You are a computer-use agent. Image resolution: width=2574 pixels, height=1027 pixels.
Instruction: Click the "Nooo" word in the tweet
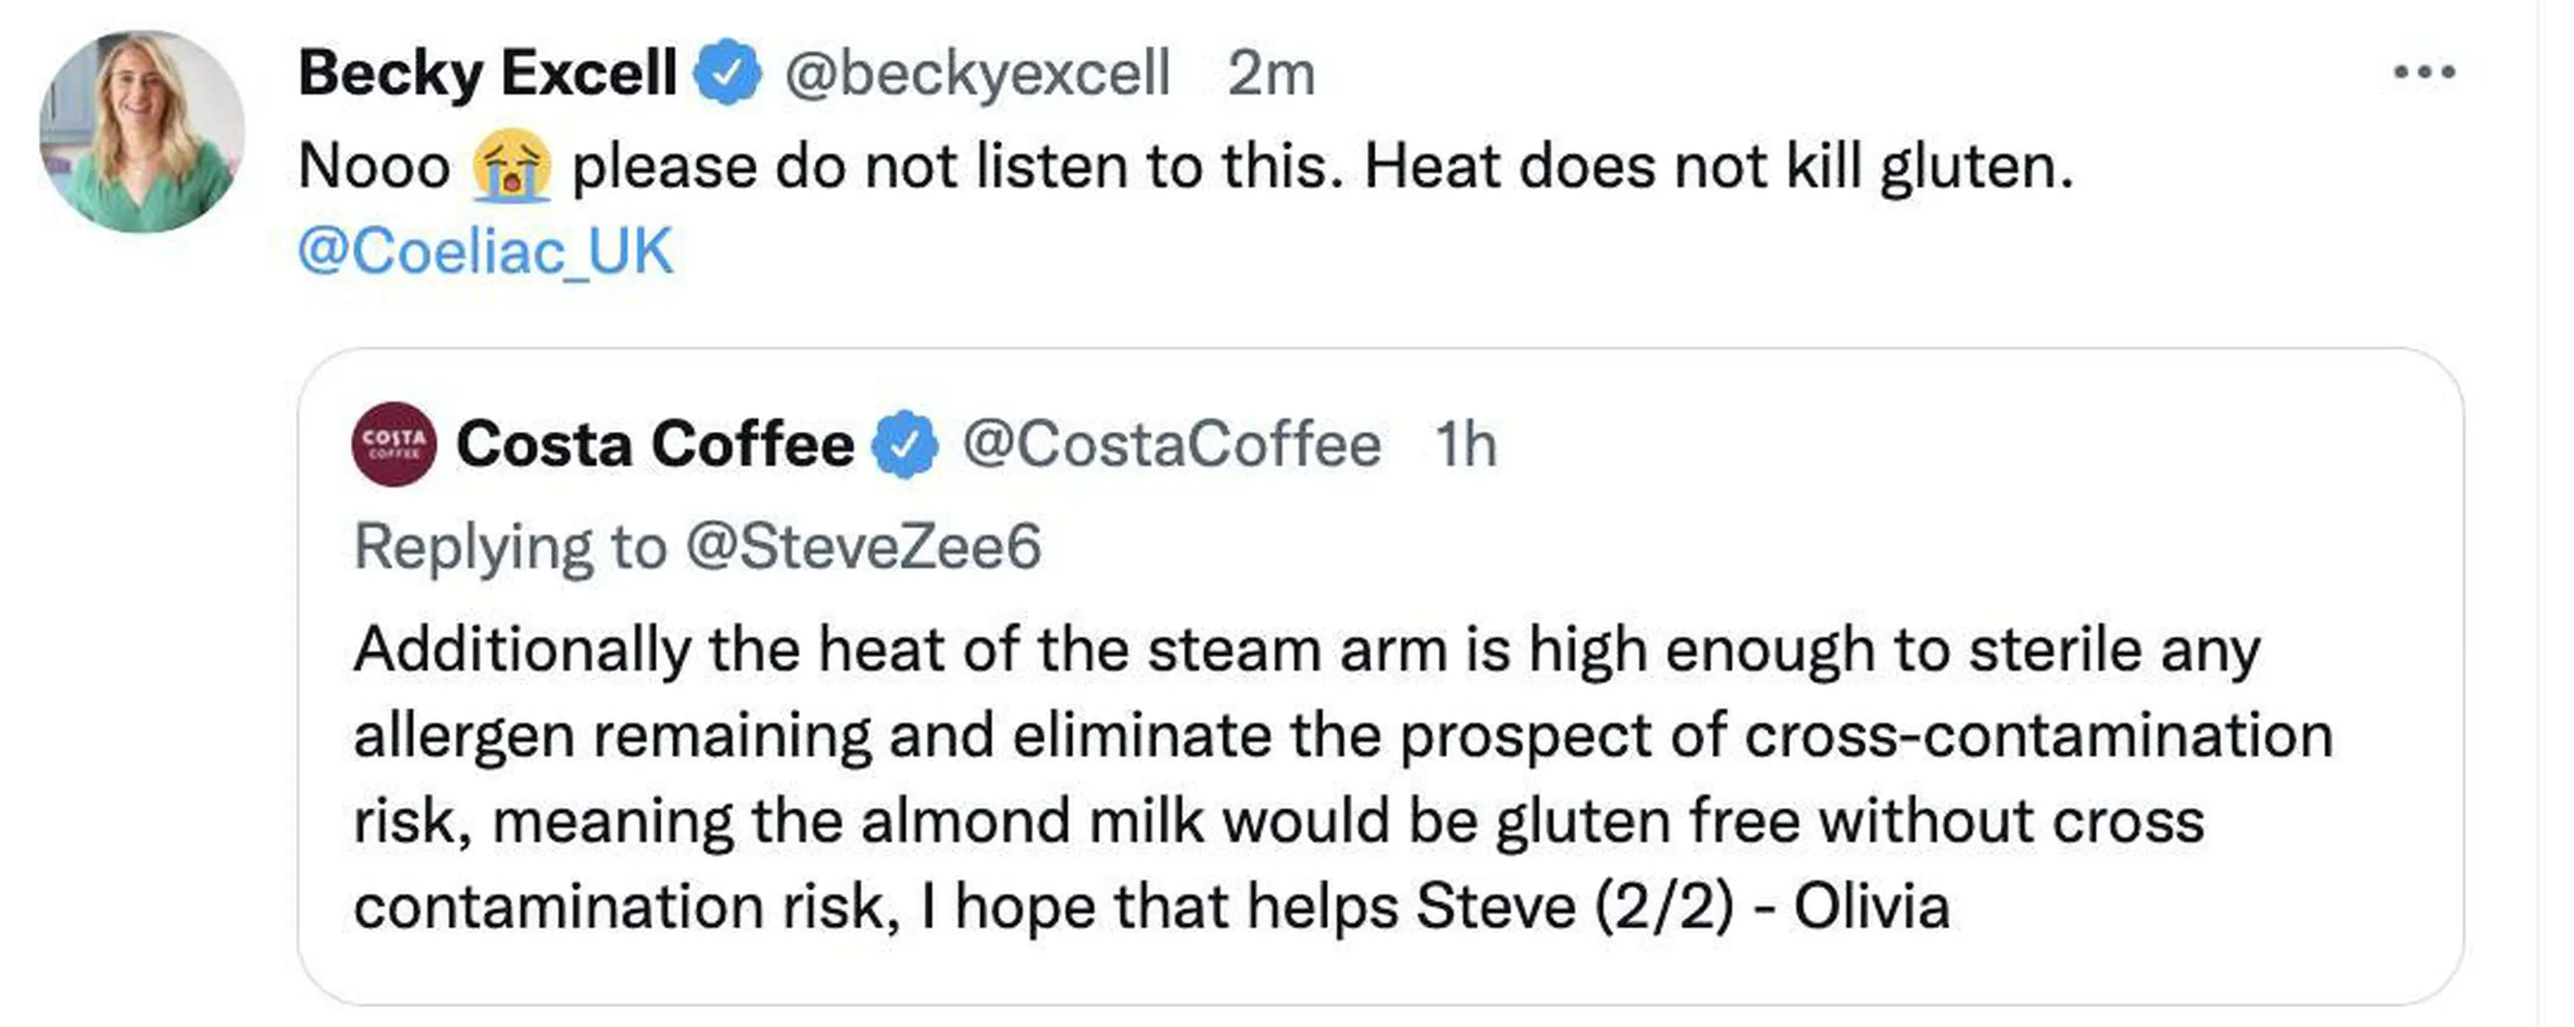[x=375, y=166]
